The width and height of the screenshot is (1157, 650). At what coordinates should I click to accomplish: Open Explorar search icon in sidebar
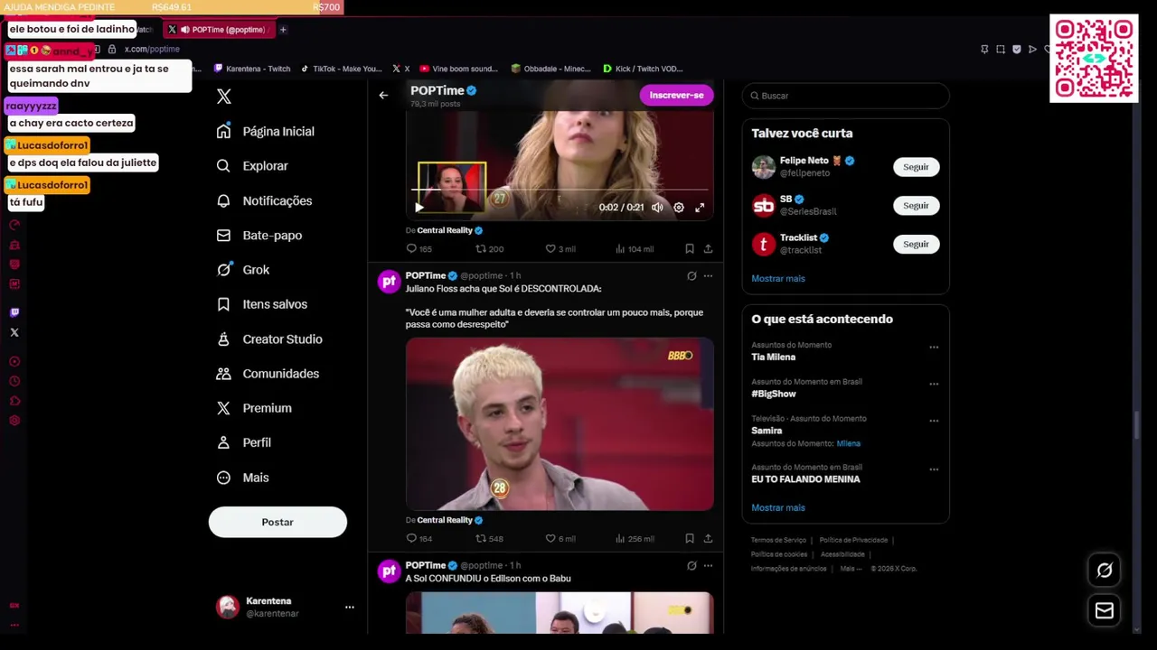[x=223, y=166]
